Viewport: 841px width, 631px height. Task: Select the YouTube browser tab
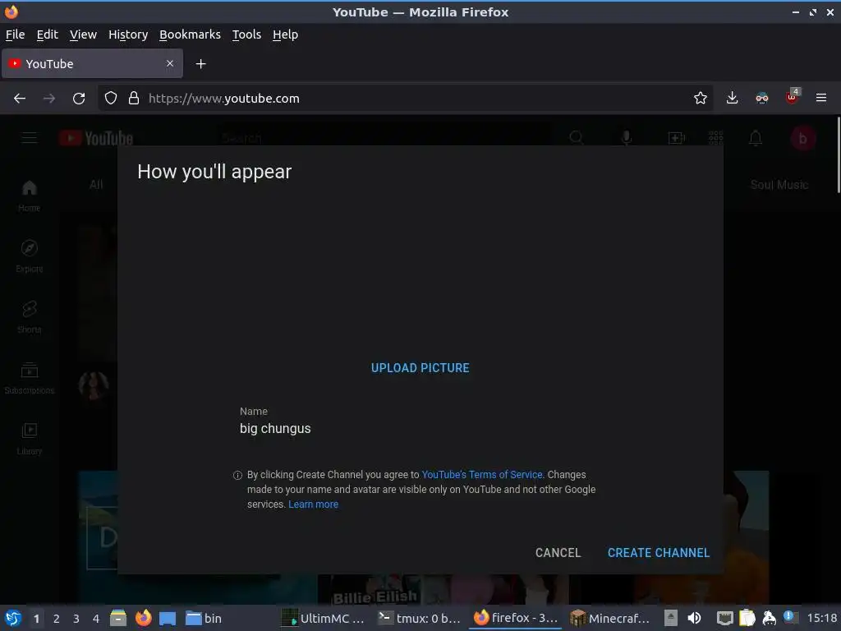click(92, 64)
